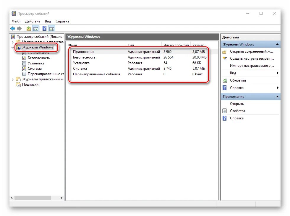
Task: Select Безопасность in the left tree
Action: 39,58
